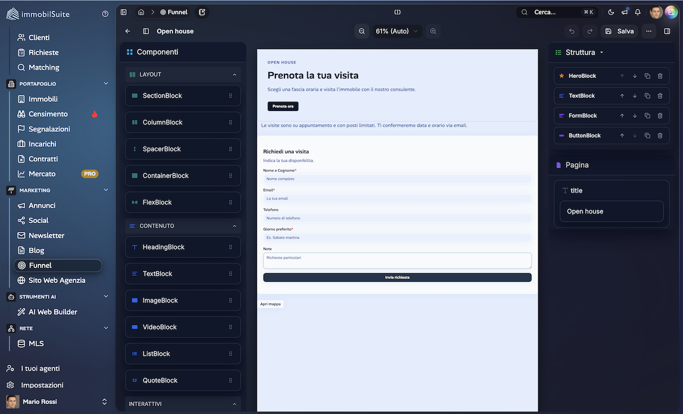Open the notifications bell
The height and width of the screenshot is (414, 683).
(637, 12)
